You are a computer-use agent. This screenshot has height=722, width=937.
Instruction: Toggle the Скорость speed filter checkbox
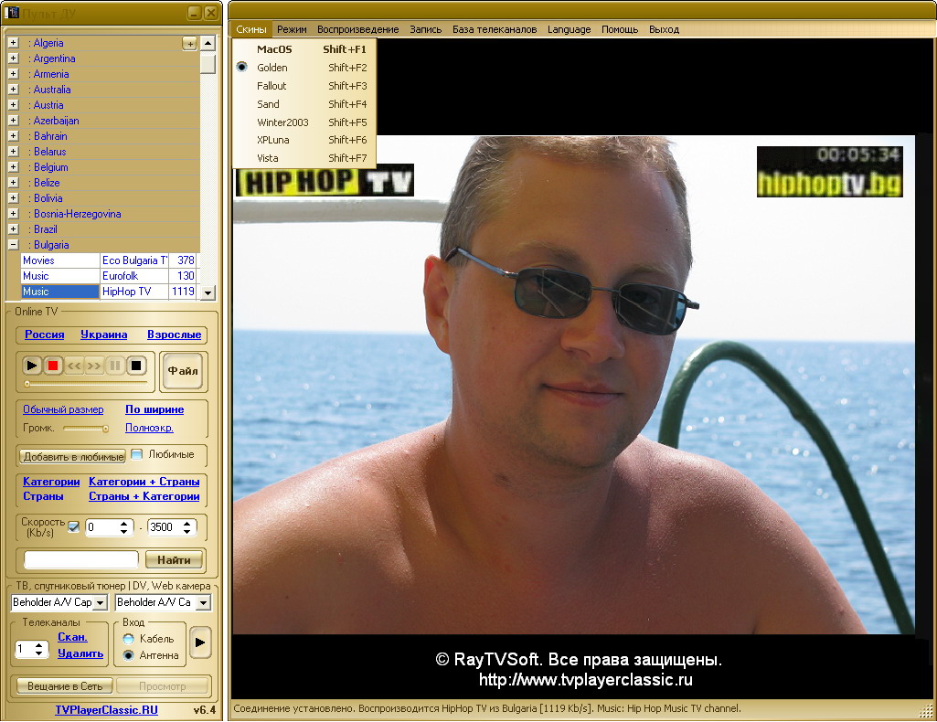click(x=74, y=527)
